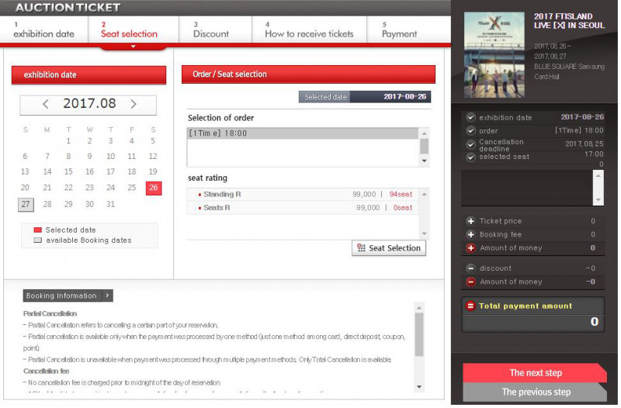Click the check icon beside selected seat
Viewport: 621px width, 408px height.
[470, 157]
